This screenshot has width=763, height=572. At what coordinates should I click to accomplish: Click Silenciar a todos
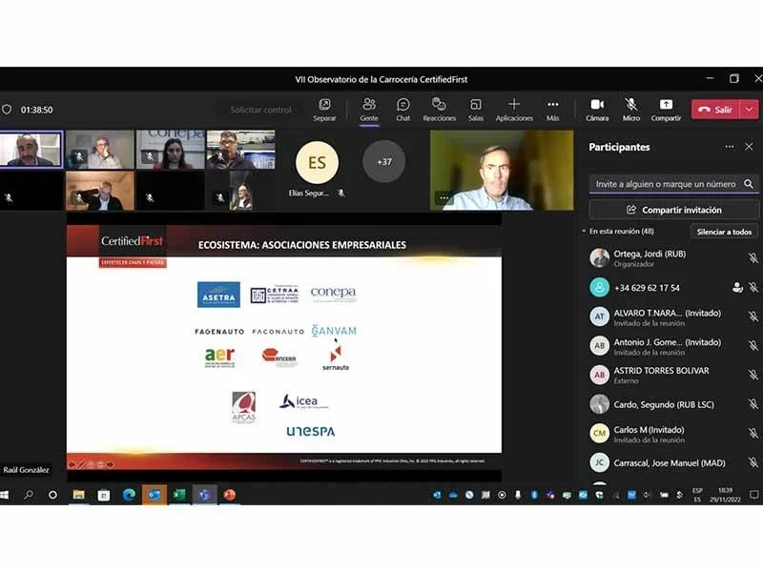click(x=724, y=232)
